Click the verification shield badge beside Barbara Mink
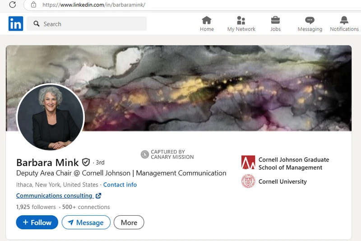This screenshot has width=361, height=241. [x=86, y=162]
